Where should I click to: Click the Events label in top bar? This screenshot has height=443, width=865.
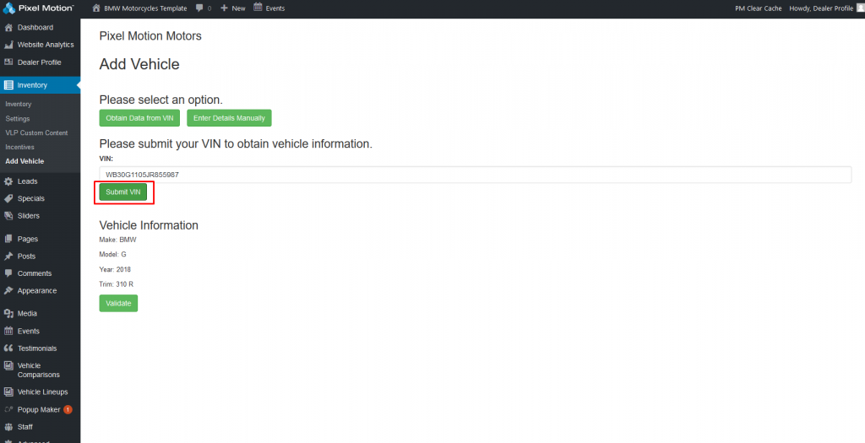click(275, 8)
